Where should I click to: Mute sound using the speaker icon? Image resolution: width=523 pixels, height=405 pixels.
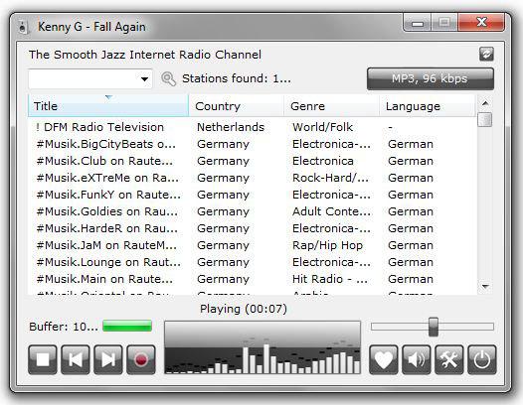(x=417, y=359)
